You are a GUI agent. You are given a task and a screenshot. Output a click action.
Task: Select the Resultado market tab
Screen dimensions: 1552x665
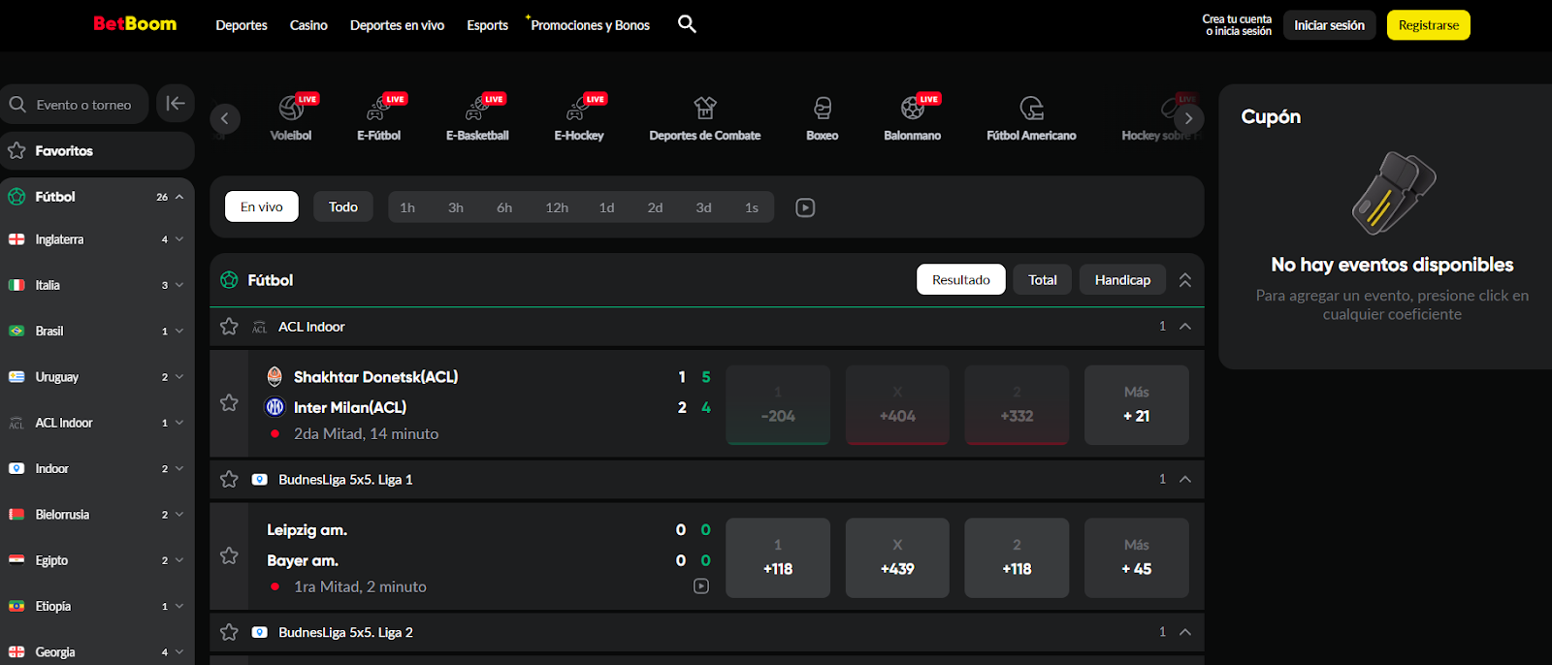point(961,279)
